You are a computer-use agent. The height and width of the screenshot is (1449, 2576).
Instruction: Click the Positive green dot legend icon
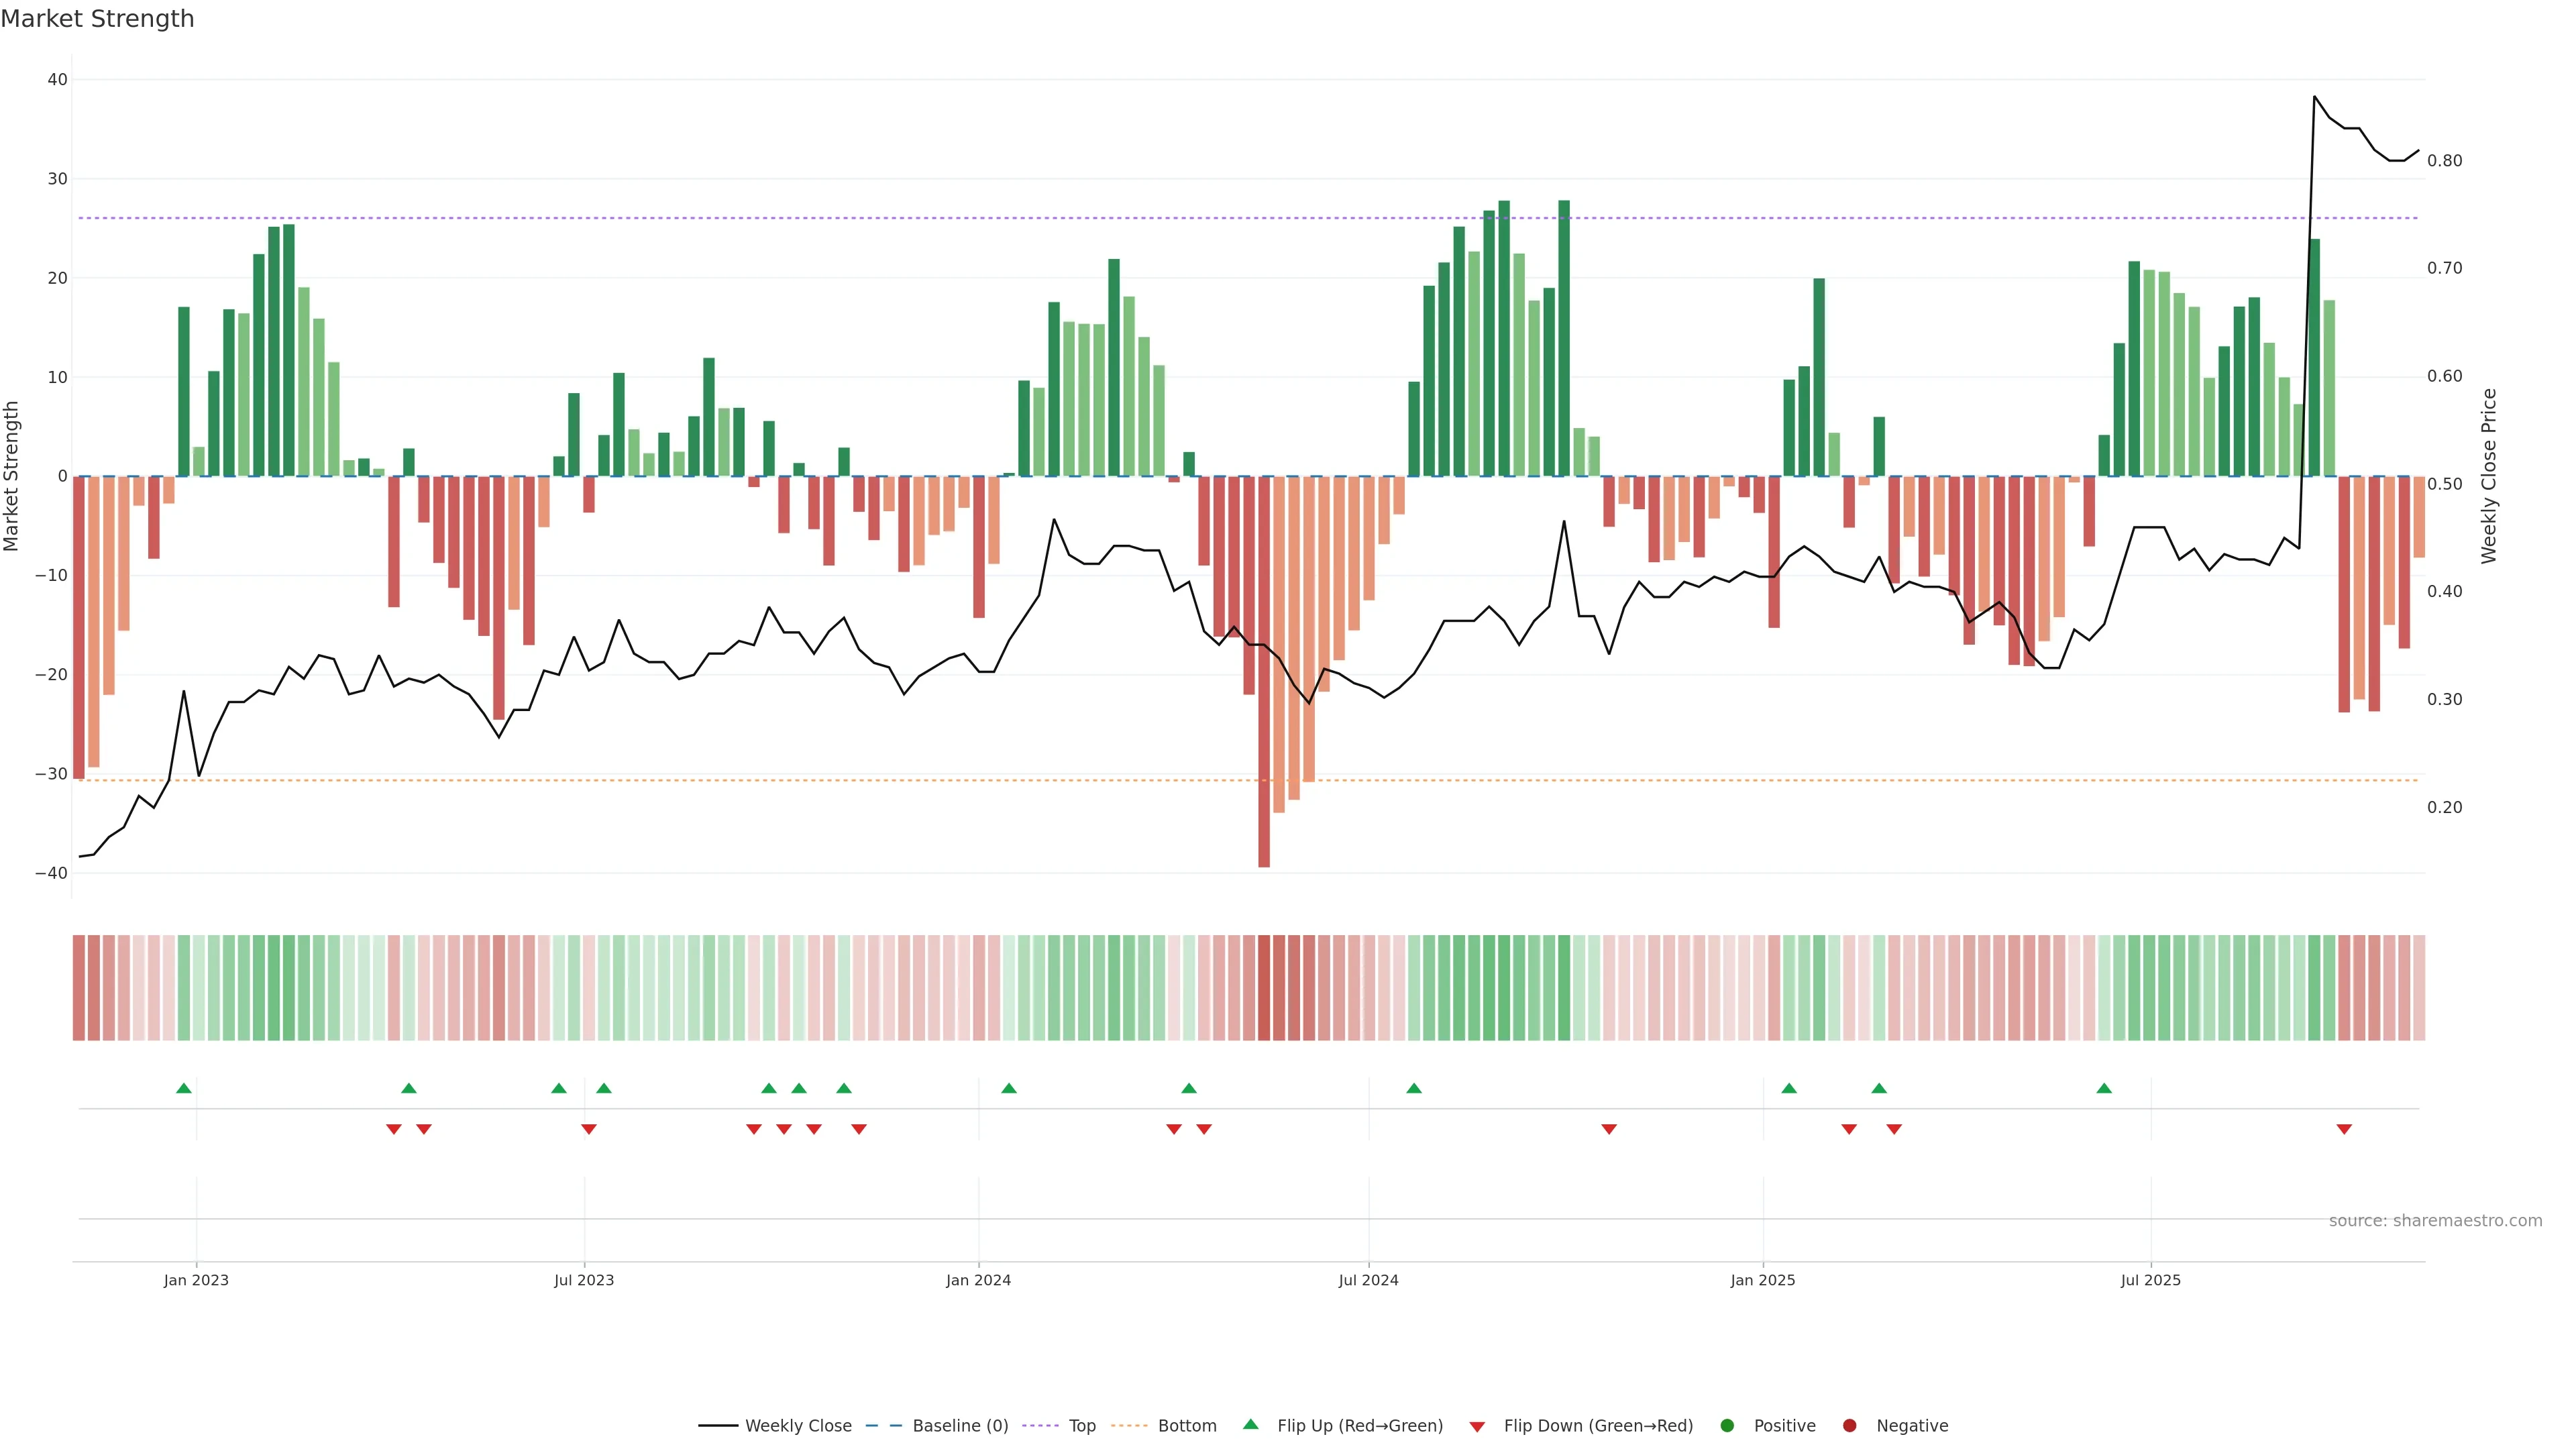1727,1426
